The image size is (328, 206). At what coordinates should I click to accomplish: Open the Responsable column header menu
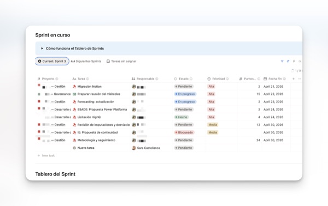pyautogui.click(x=145, y=79)
